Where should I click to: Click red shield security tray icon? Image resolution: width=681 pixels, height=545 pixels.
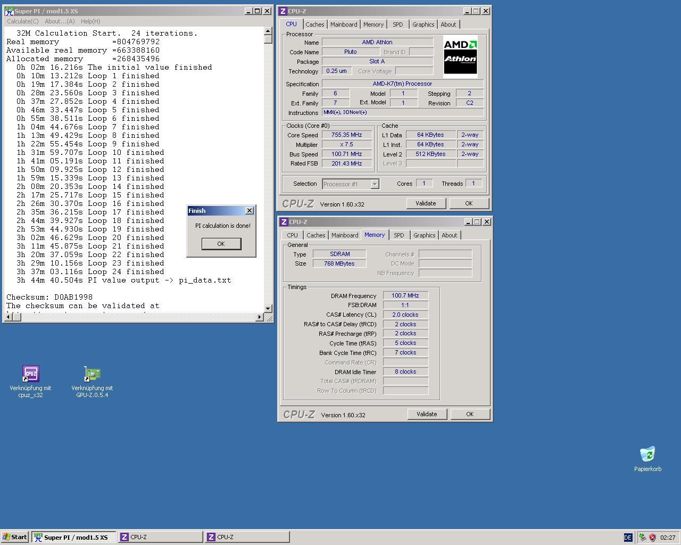(652, 538)
